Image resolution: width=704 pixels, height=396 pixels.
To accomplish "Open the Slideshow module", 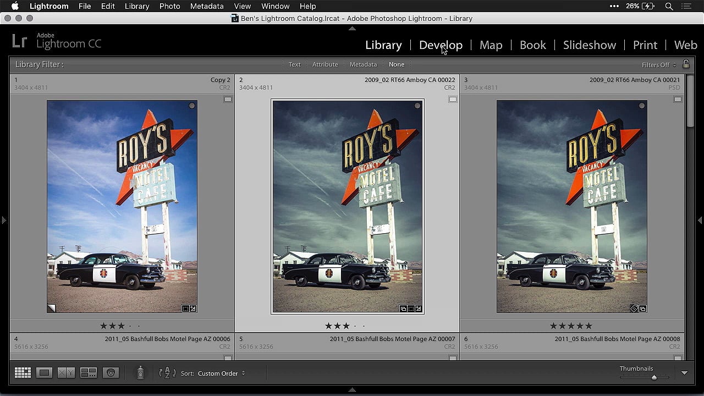I will [x=589, y=45].
